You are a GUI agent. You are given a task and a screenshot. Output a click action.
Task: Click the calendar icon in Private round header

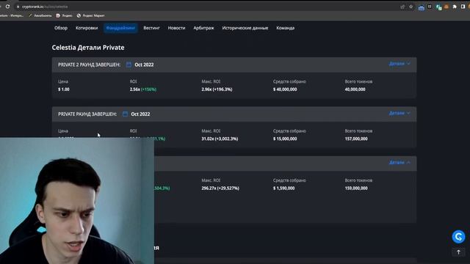[x=125, y=114]
